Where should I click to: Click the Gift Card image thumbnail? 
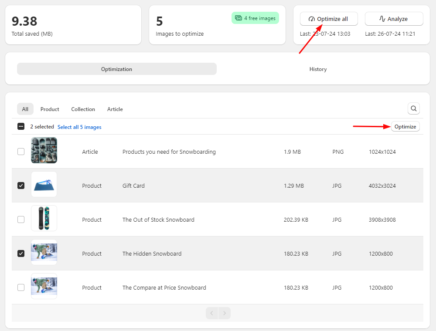point(44,184)
